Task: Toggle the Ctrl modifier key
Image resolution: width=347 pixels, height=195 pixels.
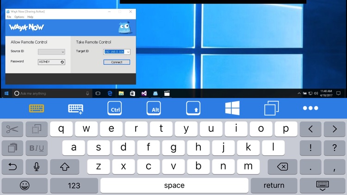Action: click(115, 108)
